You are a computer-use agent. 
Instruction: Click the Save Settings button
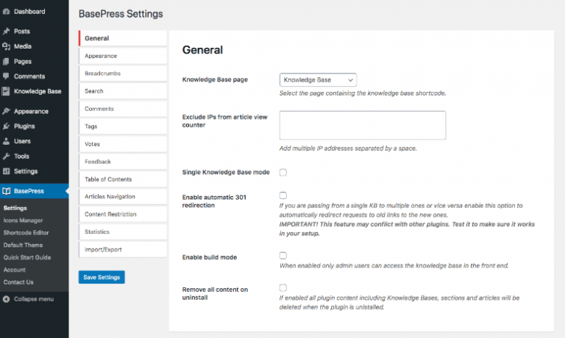pos(102,277)
